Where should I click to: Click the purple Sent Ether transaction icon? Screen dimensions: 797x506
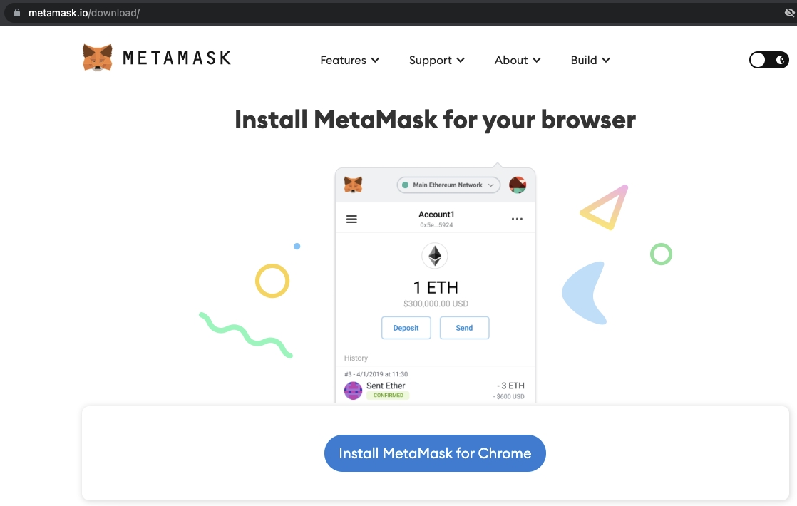(354, 391)
